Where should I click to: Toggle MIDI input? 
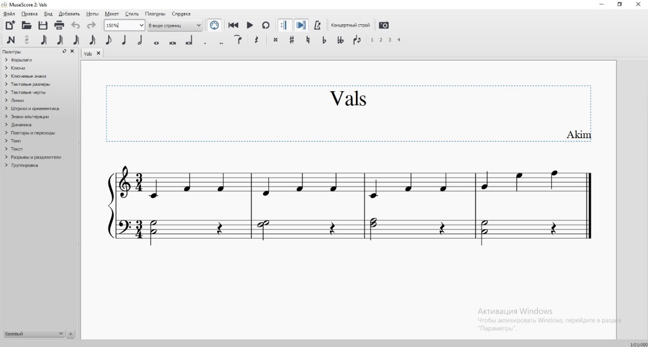click(214, 25)
